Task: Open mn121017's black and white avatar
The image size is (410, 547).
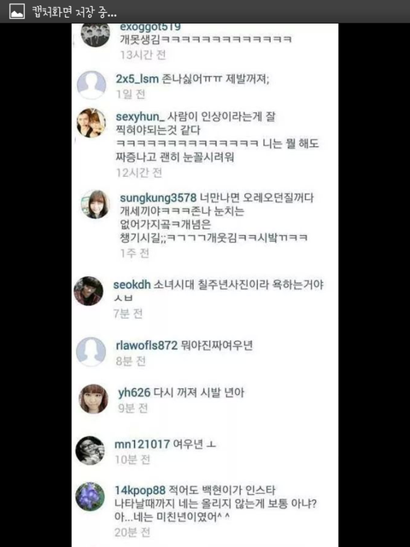Action: [x=91, y=450]
